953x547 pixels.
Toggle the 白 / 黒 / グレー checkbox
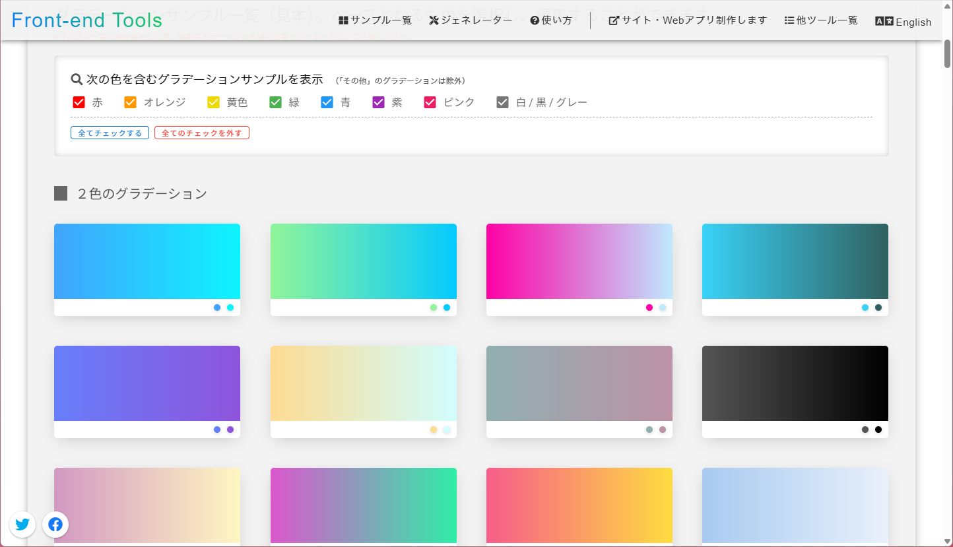[503, 102]
